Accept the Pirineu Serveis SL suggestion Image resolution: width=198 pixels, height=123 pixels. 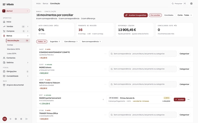[x=179, y=100]
